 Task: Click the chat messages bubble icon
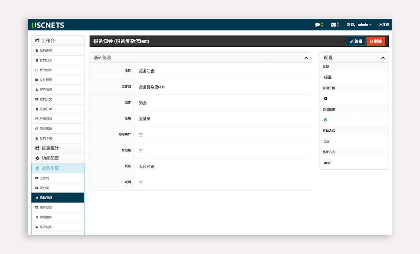[317, 25]
